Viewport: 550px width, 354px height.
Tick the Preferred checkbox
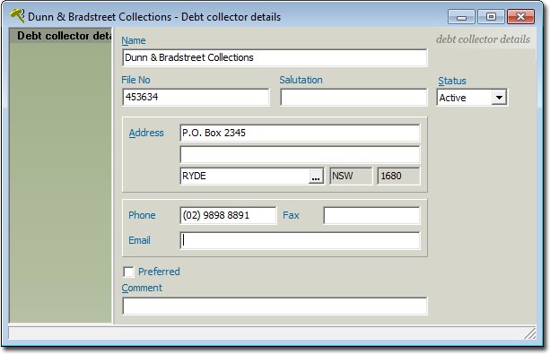[x=128, y=272]
